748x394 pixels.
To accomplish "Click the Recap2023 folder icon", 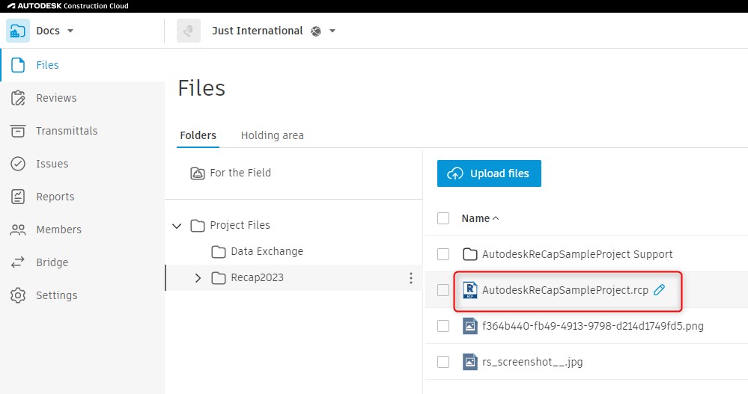I will coord(219,278).
